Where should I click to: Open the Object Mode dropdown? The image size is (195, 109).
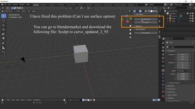[8, 11]
